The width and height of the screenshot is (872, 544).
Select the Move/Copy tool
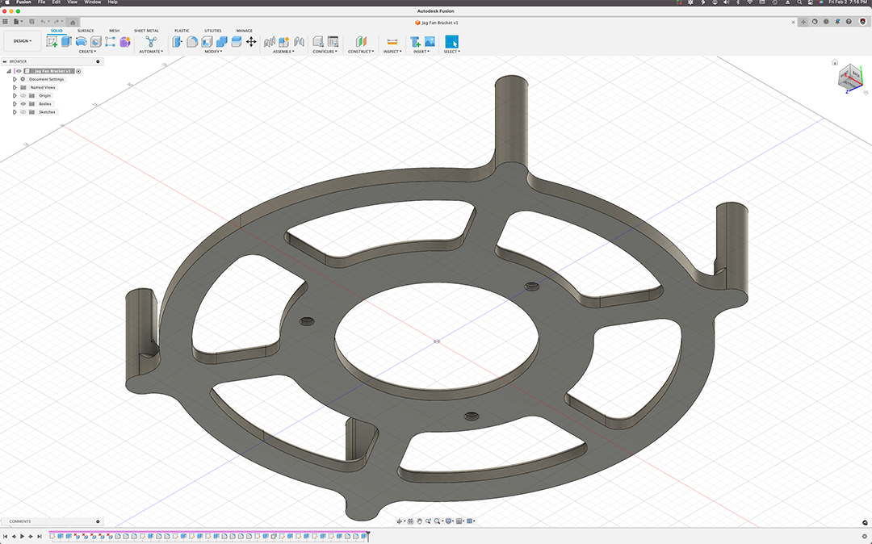click(x=251, y=42)
